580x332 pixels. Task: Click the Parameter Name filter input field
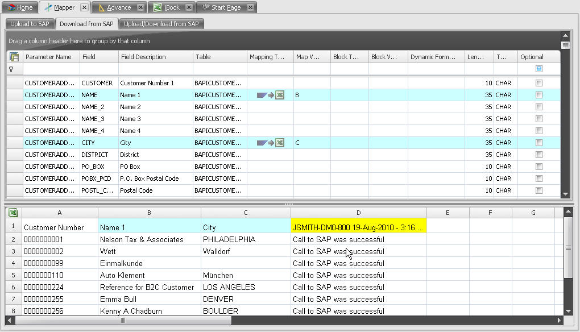51,69
